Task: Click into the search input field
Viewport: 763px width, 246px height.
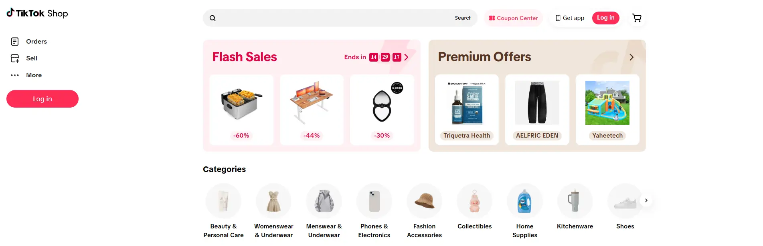Action: coord(333,18)
